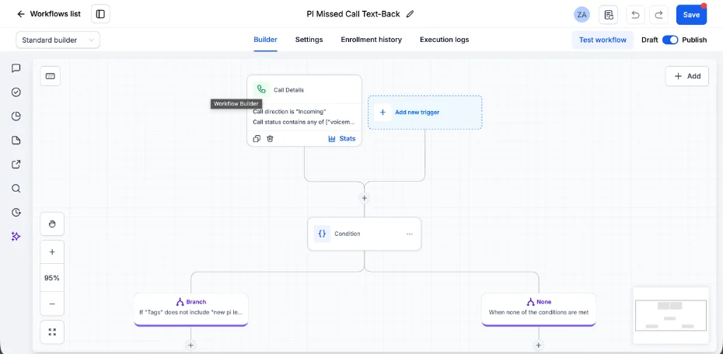
Task: Select the hand pan tool
Action: (52, 224)
